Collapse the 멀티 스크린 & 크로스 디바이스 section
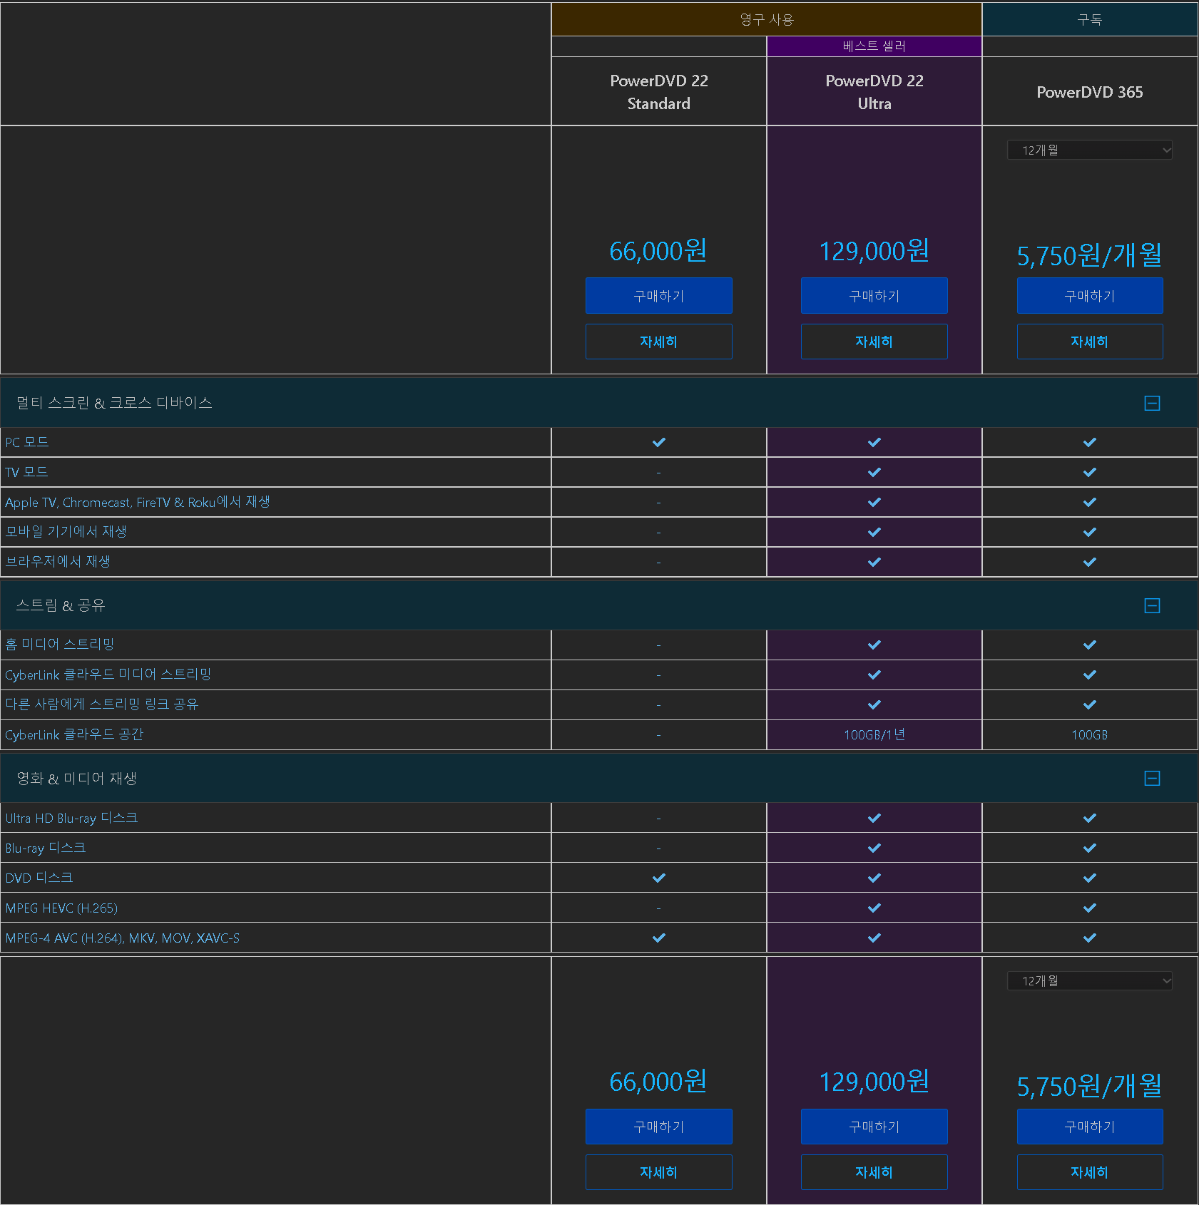The height and width of the screenshot is (1205, 1199). tap(1152, 403)
